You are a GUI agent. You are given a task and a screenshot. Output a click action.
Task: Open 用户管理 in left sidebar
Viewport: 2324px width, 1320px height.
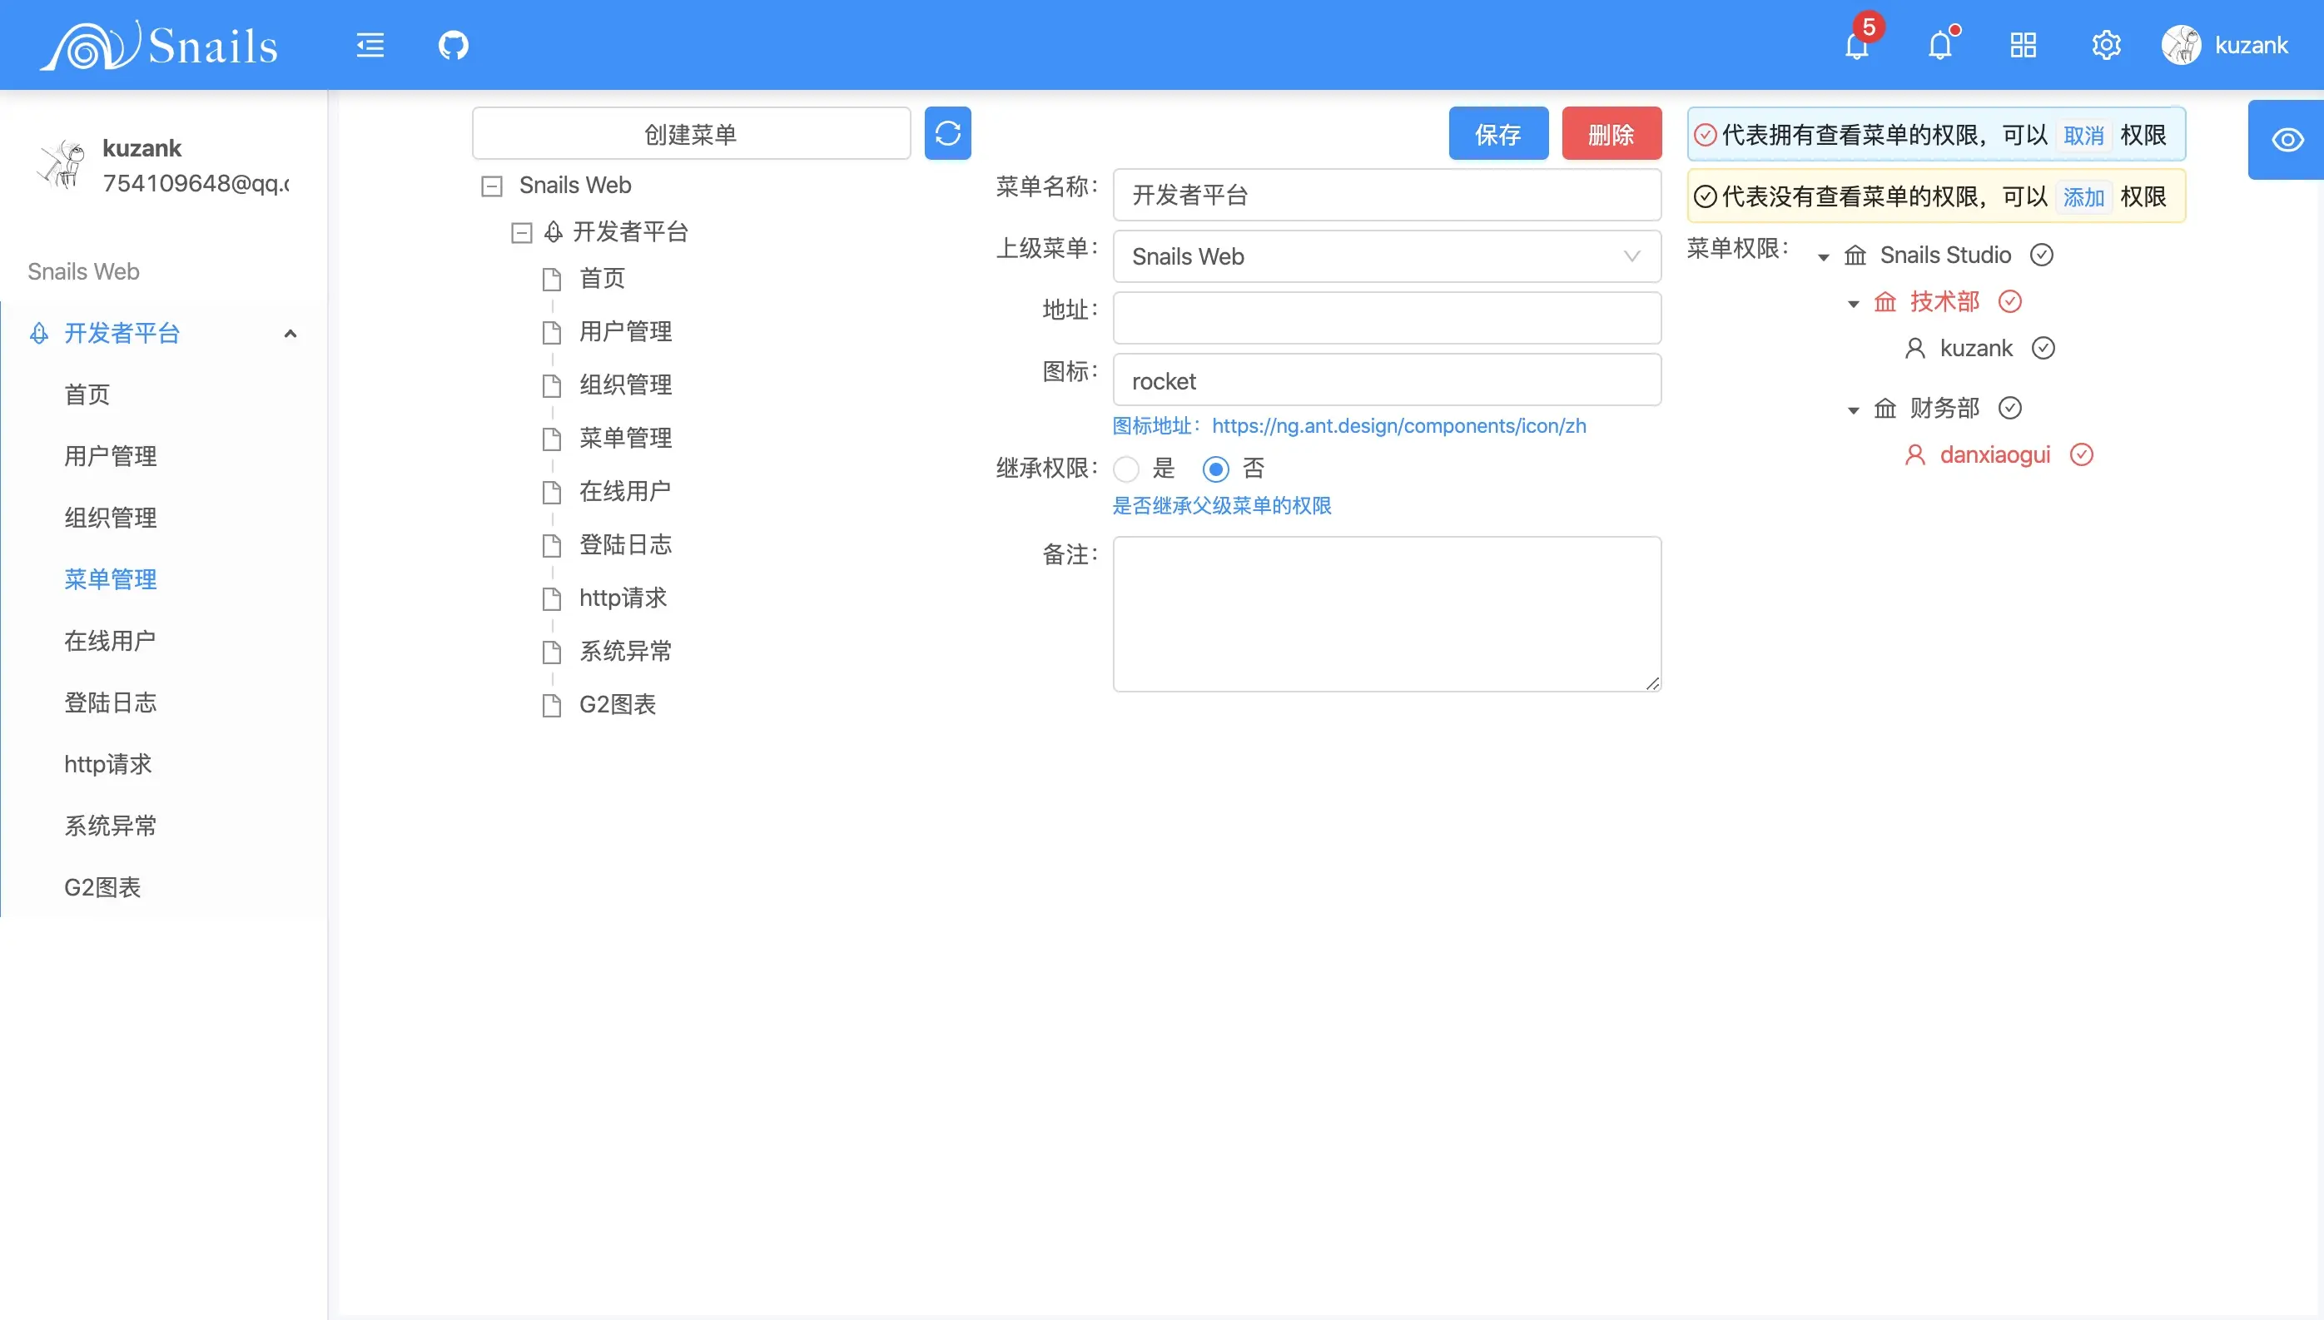pyautogui.click(x=111, y=456)
